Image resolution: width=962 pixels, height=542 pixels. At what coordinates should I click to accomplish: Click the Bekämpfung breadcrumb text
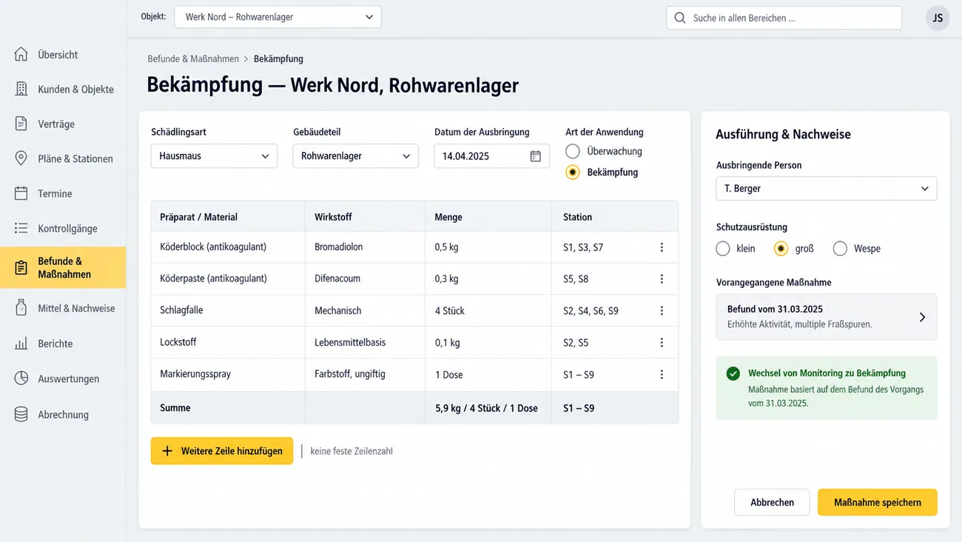tap(278, 58)
